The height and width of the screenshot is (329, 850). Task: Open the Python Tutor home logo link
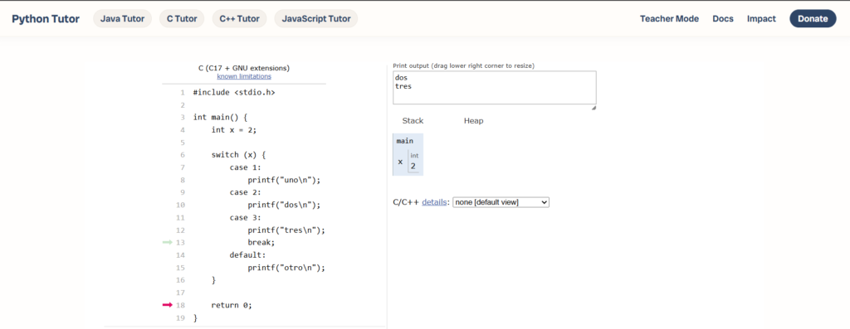coord(46,19)
